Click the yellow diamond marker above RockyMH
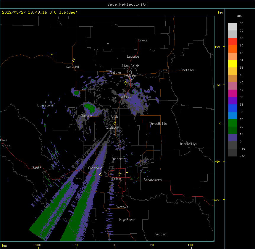Image resolution: width=255 pixels, height=249 pixels. (74, 60)
